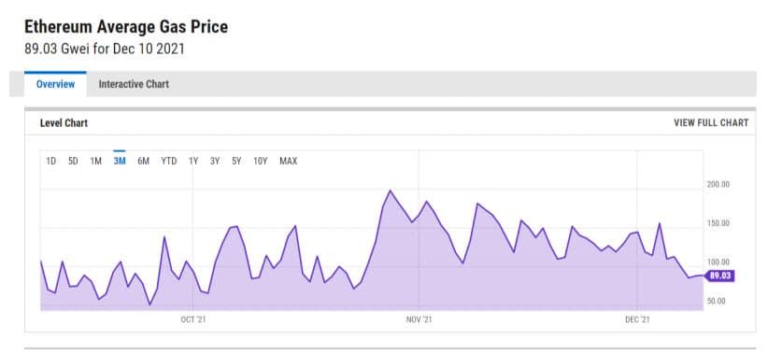The width and height of the screenshot is (768, 355).
Task: Select the 1D time range
Action: click(x=51, y=161)
